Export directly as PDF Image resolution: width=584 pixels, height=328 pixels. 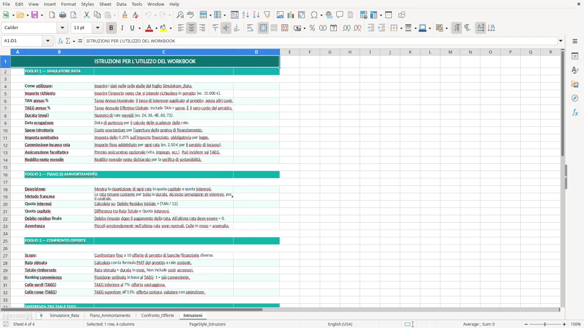coord(52,15)
